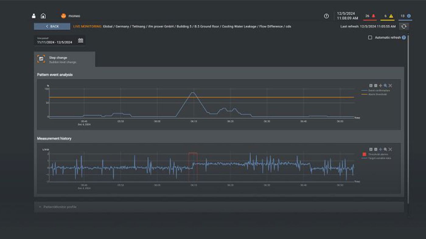Open the chart zoom tool in Pattern event analysis
Screen dimensions: 426x239
click(385, 86)
